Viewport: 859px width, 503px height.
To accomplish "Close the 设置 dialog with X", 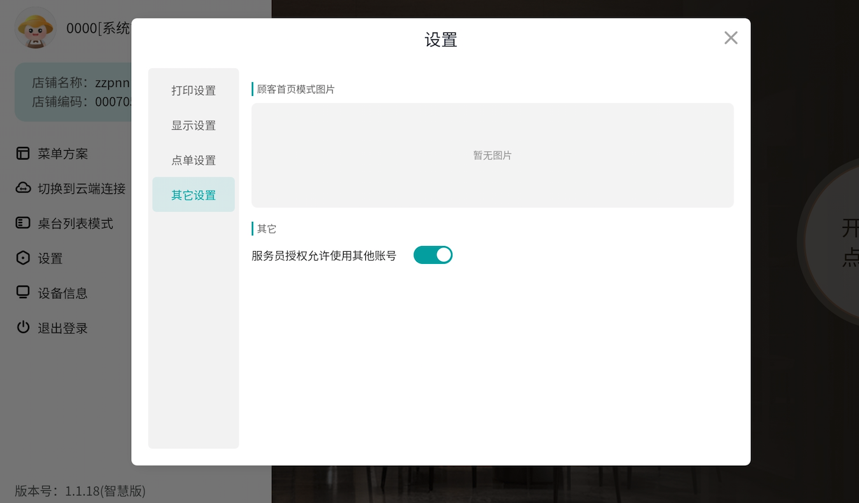I will pyautogui.click(x=730, y=38).
